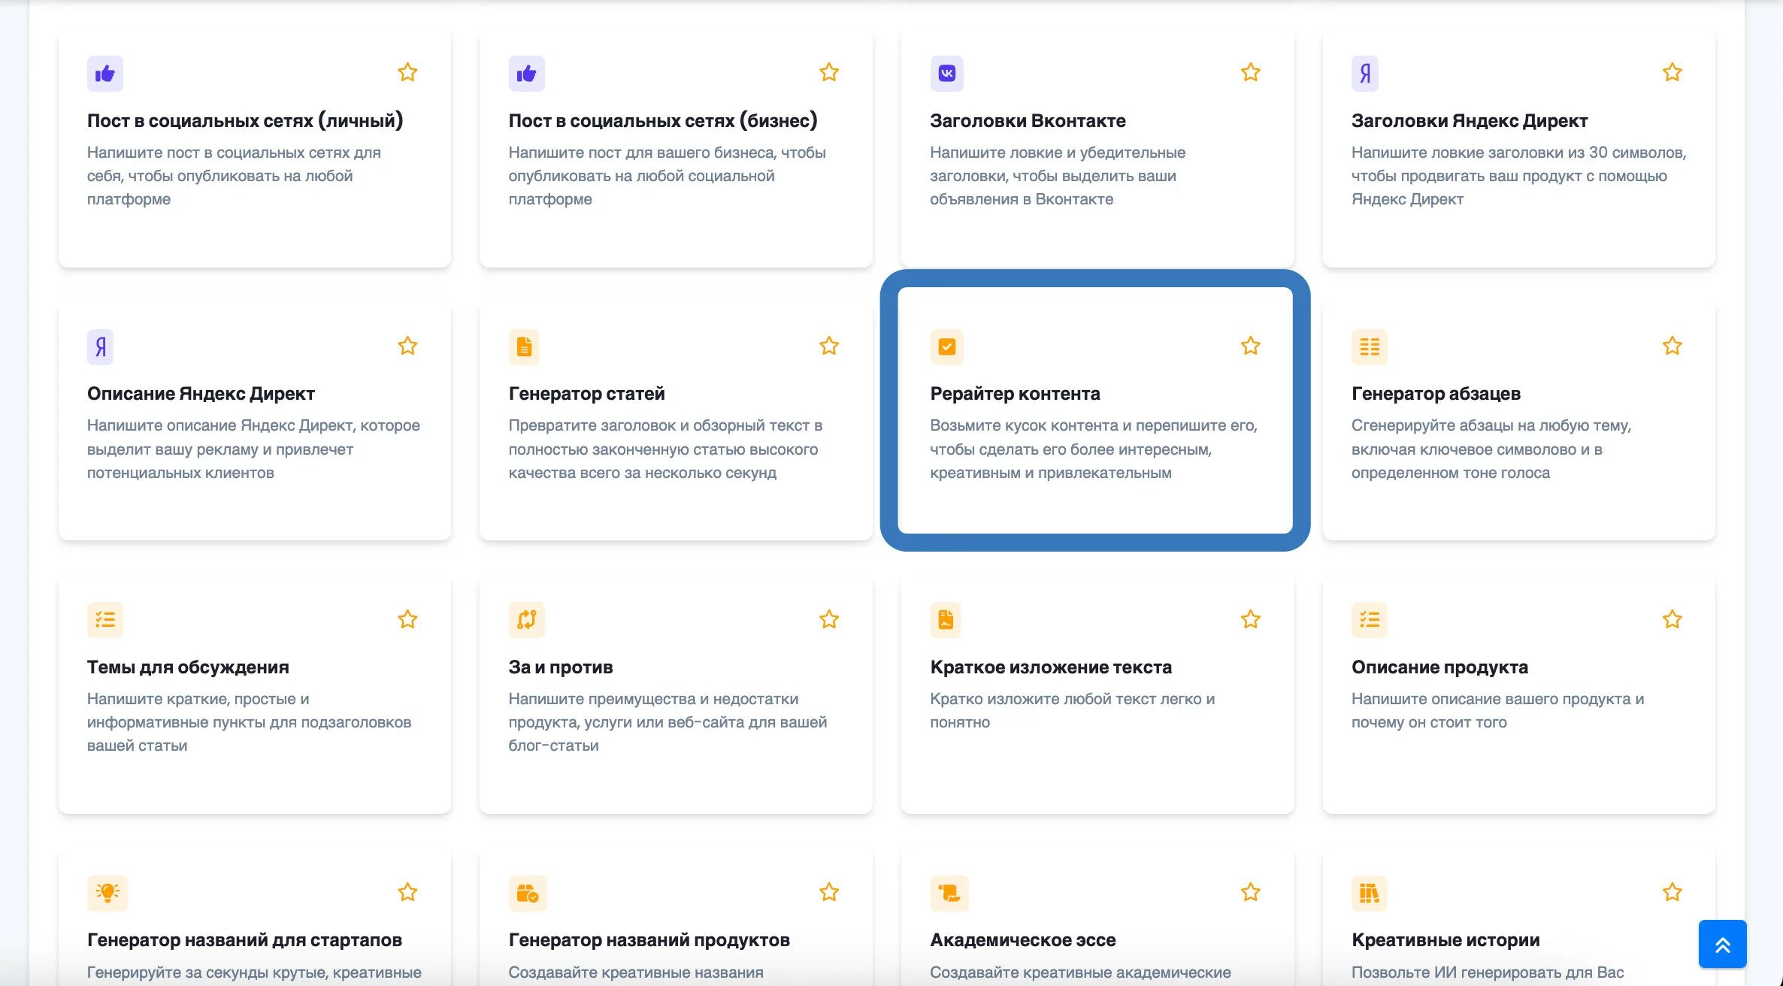Click the books icon on the Креативные истории card

pos(1369,893)
